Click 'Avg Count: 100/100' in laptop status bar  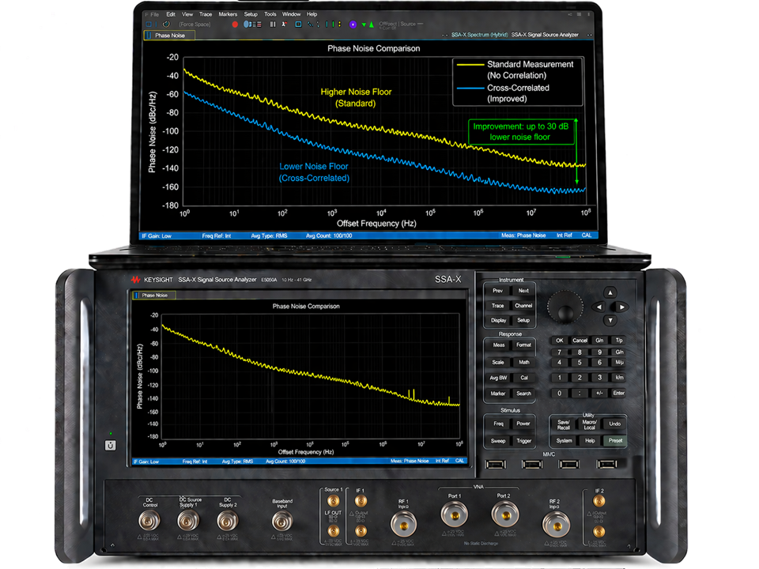click(x=329, y=236)
